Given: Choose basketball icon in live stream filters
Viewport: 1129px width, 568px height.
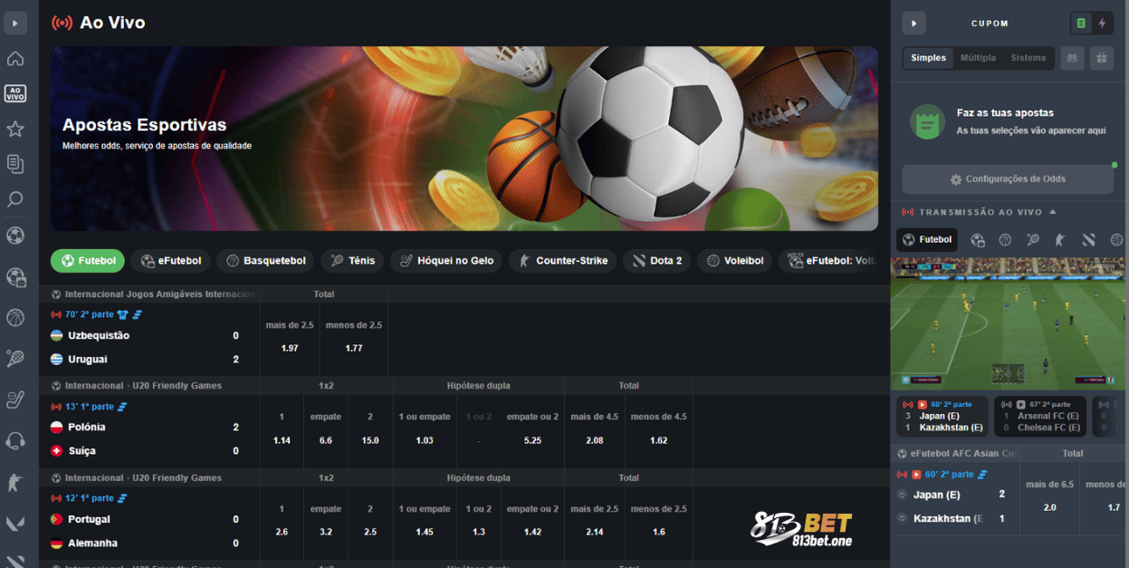Looking at the screenshot, I should tap(1005, 240).
